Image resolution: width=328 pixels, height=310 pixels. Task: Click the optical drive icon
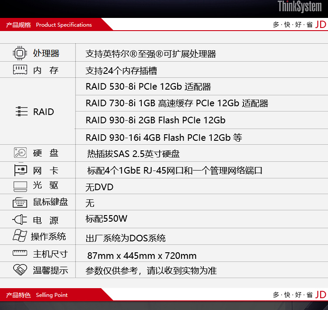click(20, 186)
